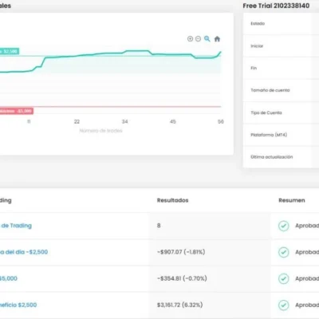Click the x-axis tick label '11'
This screenshot has height=319, width=319.
29,122
